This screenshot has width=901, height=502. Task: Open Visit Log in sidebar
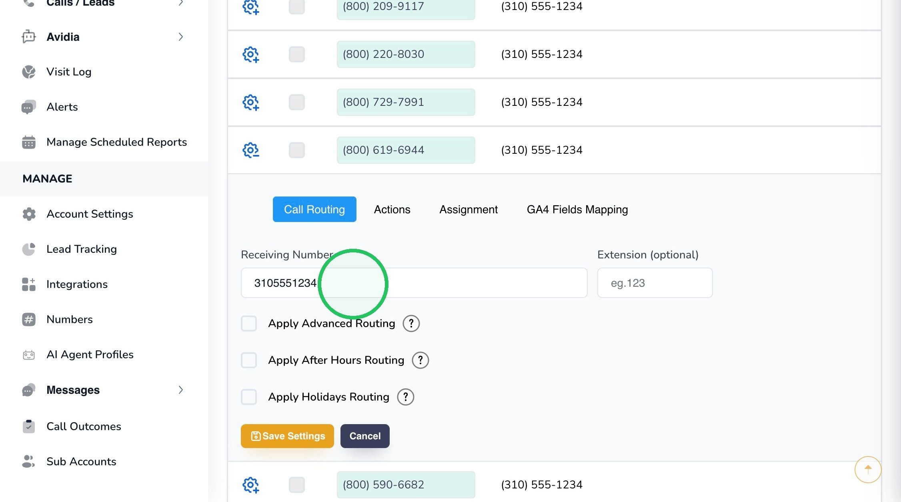[x=69, y=72]
